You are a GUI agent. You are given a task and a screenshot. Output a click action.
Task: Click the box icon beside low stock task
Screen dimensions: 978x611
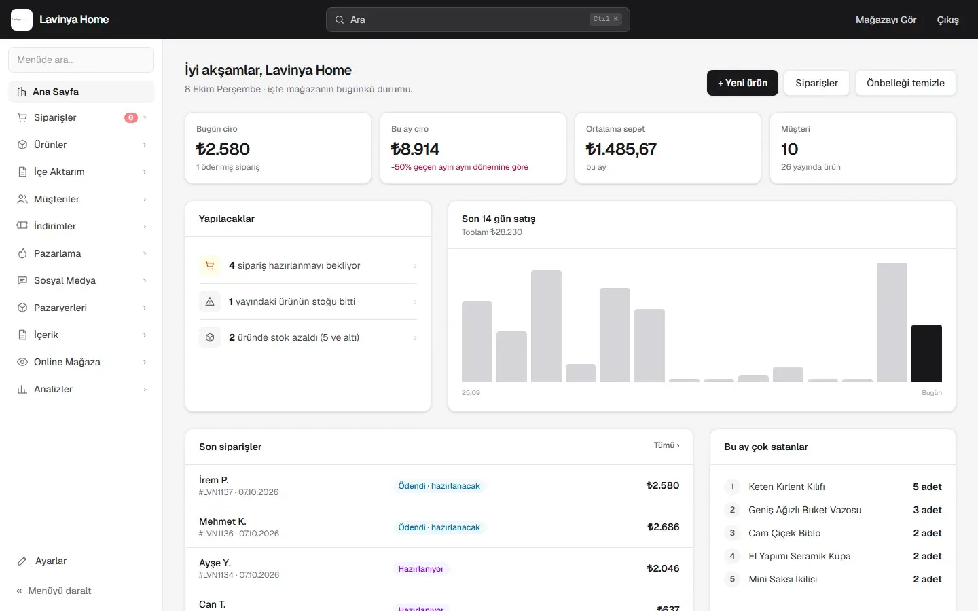pyautogui.click(x=210, y=337)
